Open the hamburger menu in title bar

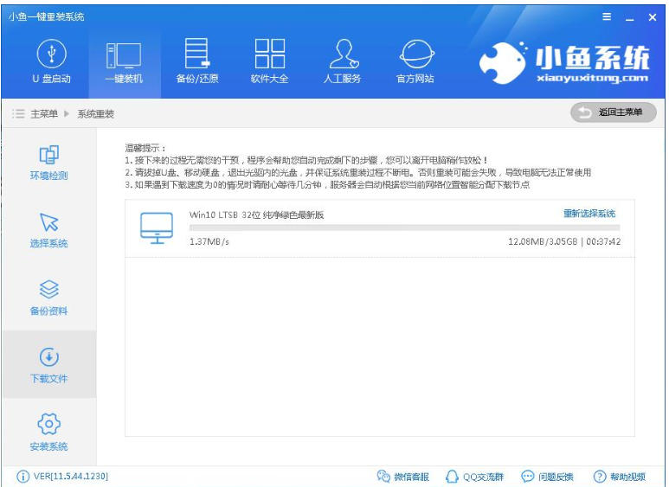click(x=607, y=17)
